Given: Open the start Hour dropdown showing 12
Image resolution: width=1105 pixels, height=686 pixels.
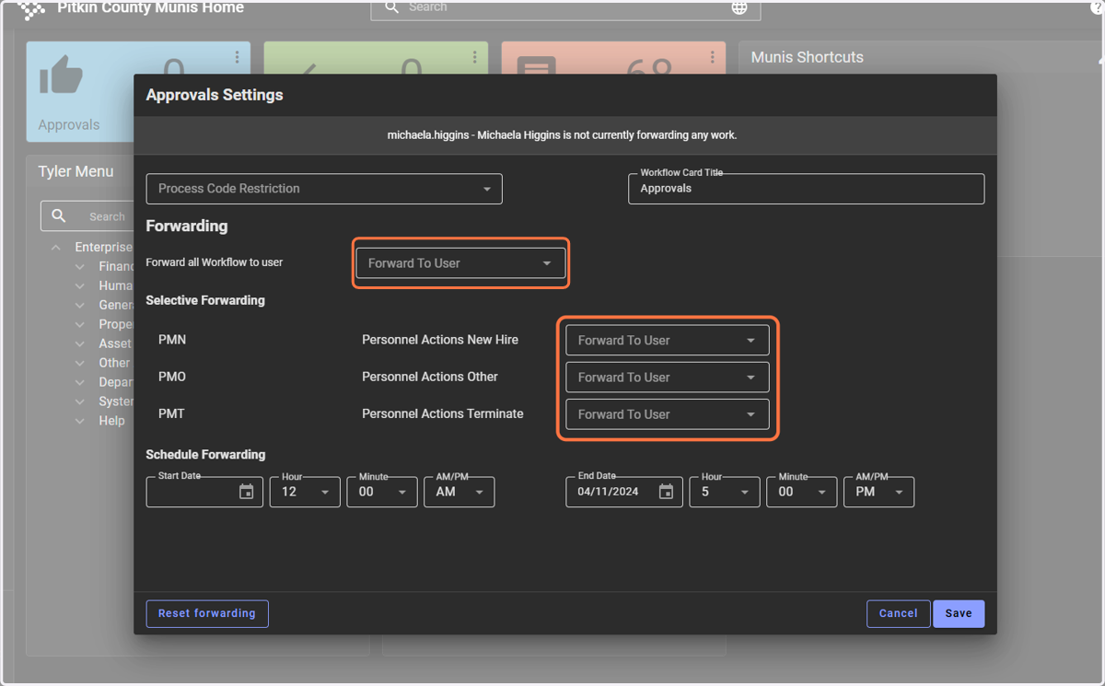Looking at the screenshot, I should click(x=305, y=492).
